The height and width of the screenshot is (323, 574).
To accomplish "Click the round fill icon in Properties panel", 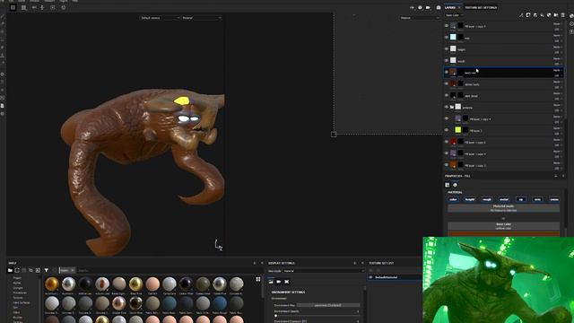I will (x=455, y=185).
